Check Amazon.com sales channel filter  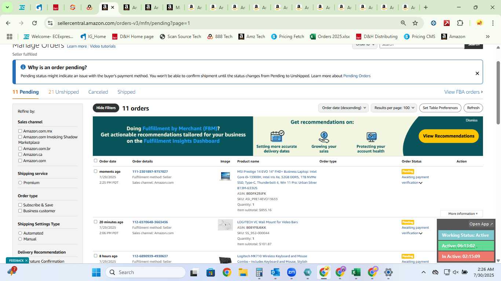coord(20,161)
